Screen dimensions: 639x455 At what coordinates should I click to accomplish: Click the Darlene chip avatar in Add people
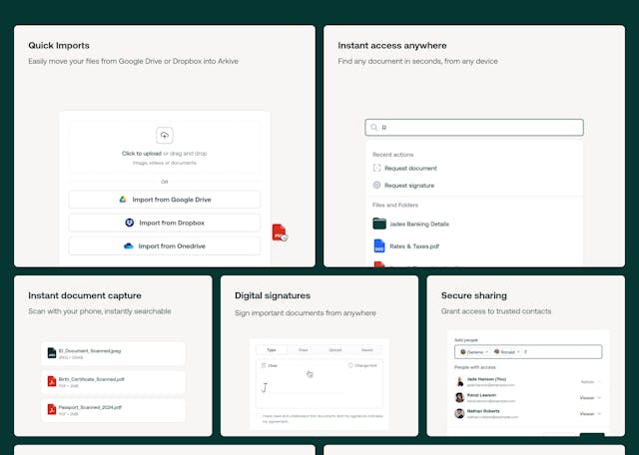point(463,351)
